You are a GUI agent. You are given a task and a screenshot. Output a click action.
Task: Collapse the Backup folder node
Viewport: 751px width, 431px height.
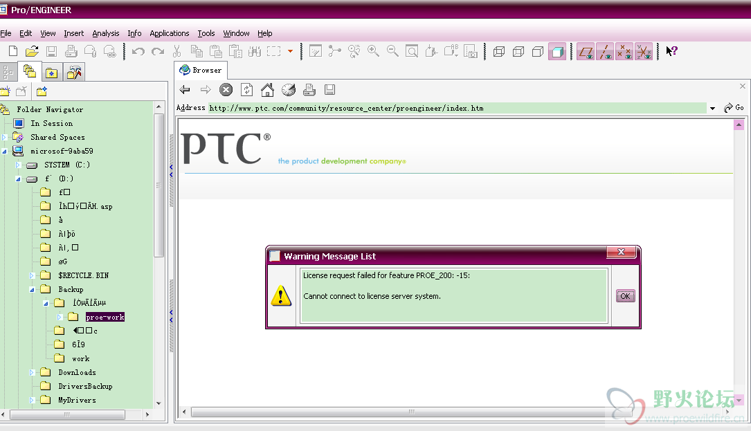coord(32,290)
